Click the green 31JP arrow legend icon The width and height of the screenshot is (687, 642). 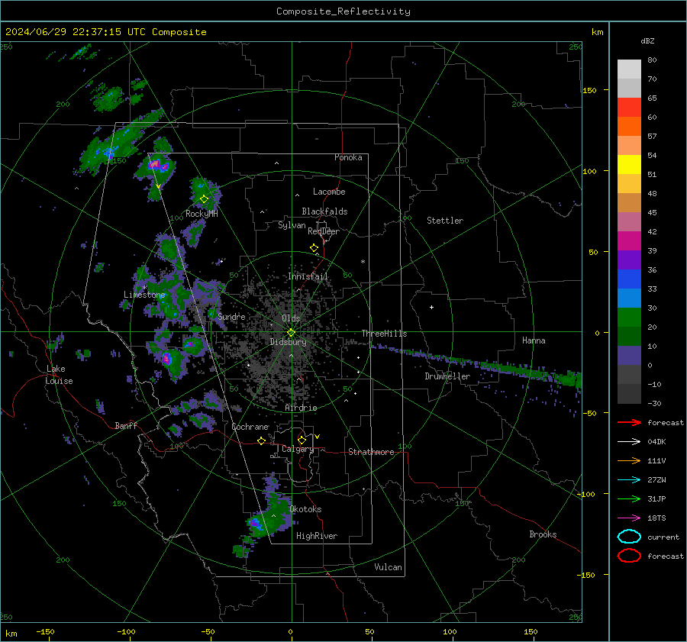629,498
